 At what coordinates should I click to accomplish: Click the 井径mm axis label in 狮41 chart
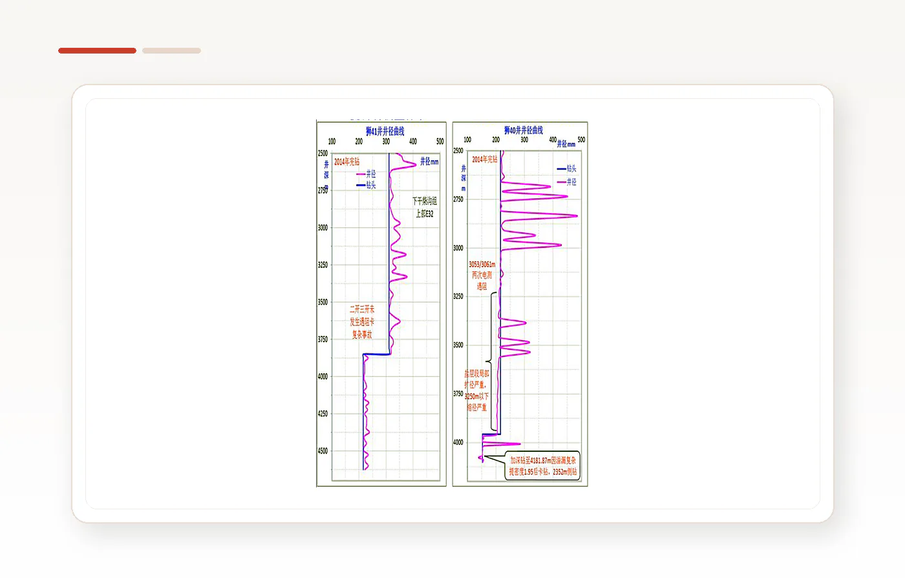429,161
